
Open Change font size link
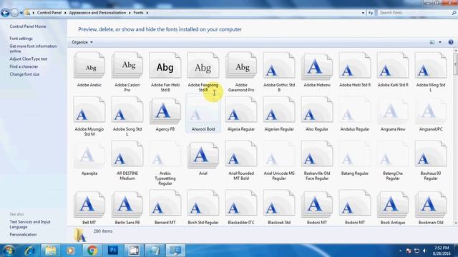click(x=24, y=74)
